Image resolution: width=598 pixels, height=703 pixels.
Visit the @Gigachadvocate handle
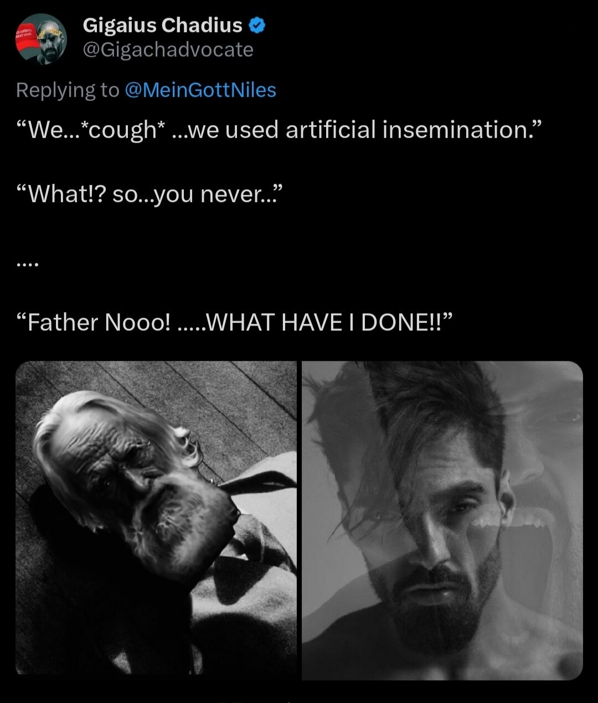(x=168, y=50)
